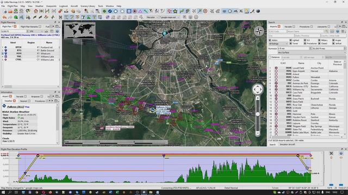Toggle the Addon checkbox
Screen dimensions: 348x195
(x=270, y=40)
